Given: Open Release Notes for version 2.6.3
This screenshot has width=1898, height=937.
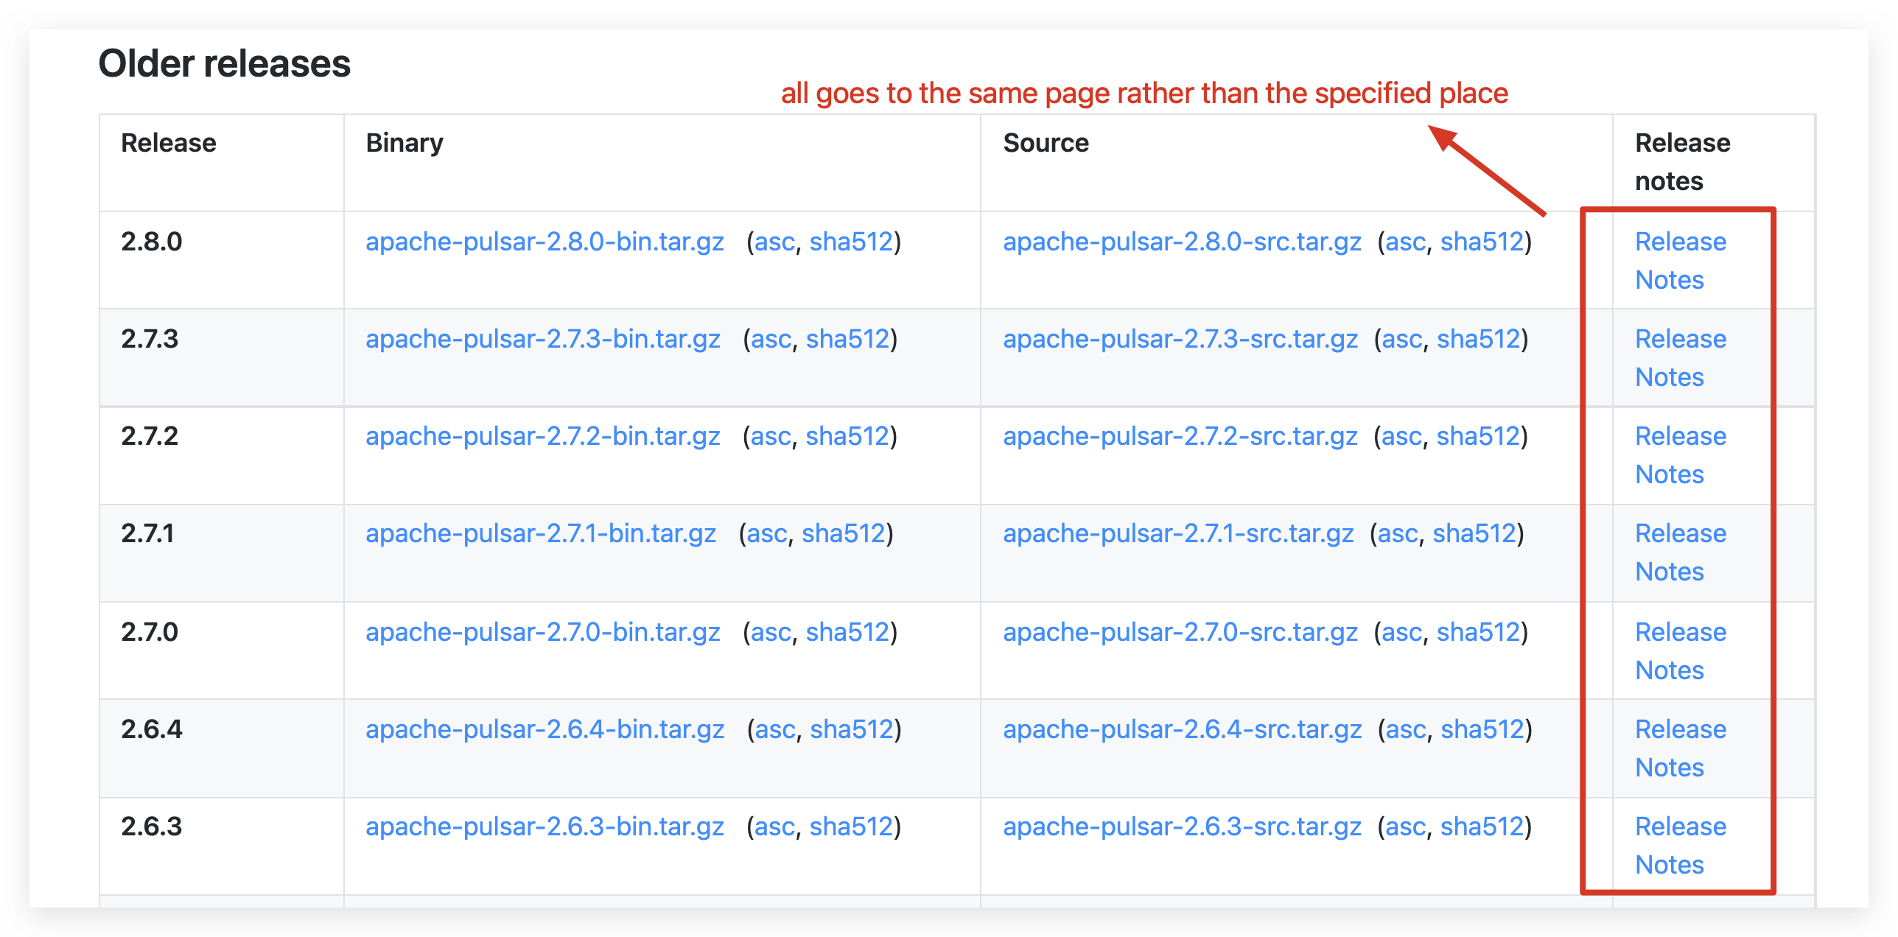Looking at the screenshot, I should coord(1680,845).
